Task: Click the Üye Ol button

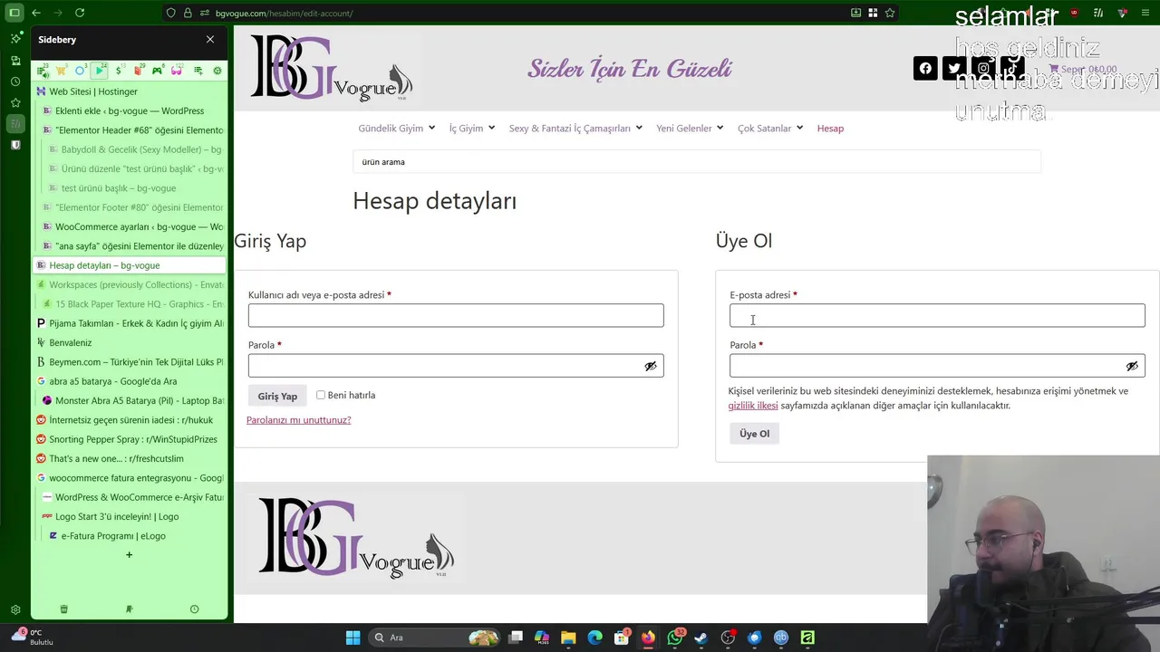Action: (754, 434)
